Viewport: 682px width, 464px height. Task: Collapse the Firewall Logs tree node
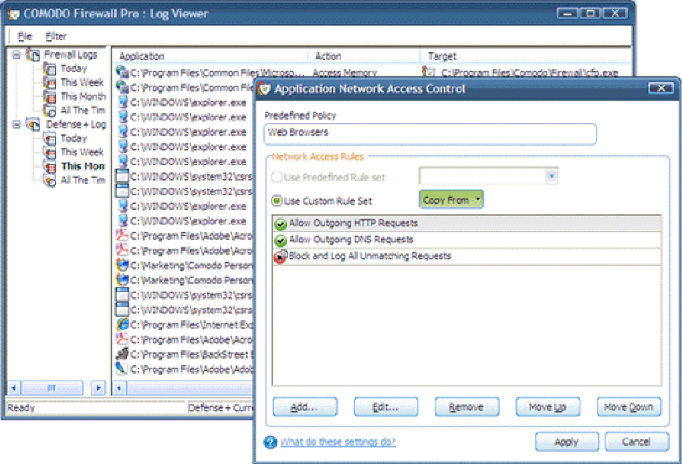click(17, 55)
